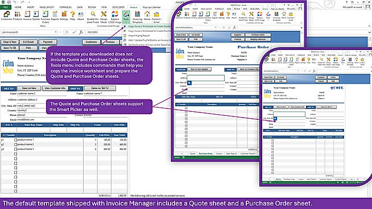
Task: Check the taxable box for product name 2
Action: [x=16, y=145]
